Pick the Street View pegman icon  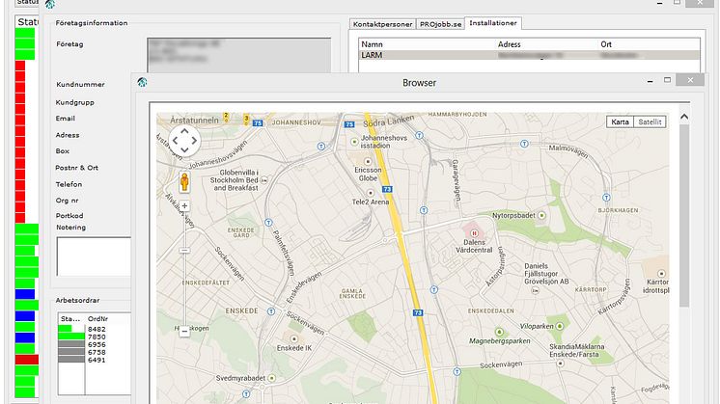click(x=184, y=182)
